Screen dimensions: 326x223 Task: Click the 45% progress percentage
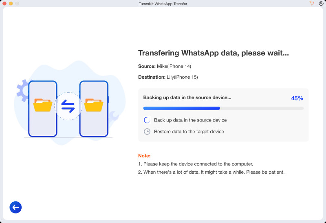[x=297, y=98]
